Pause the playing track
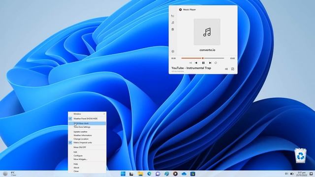This screenshot has height=177, width=315. coord(203,63)
